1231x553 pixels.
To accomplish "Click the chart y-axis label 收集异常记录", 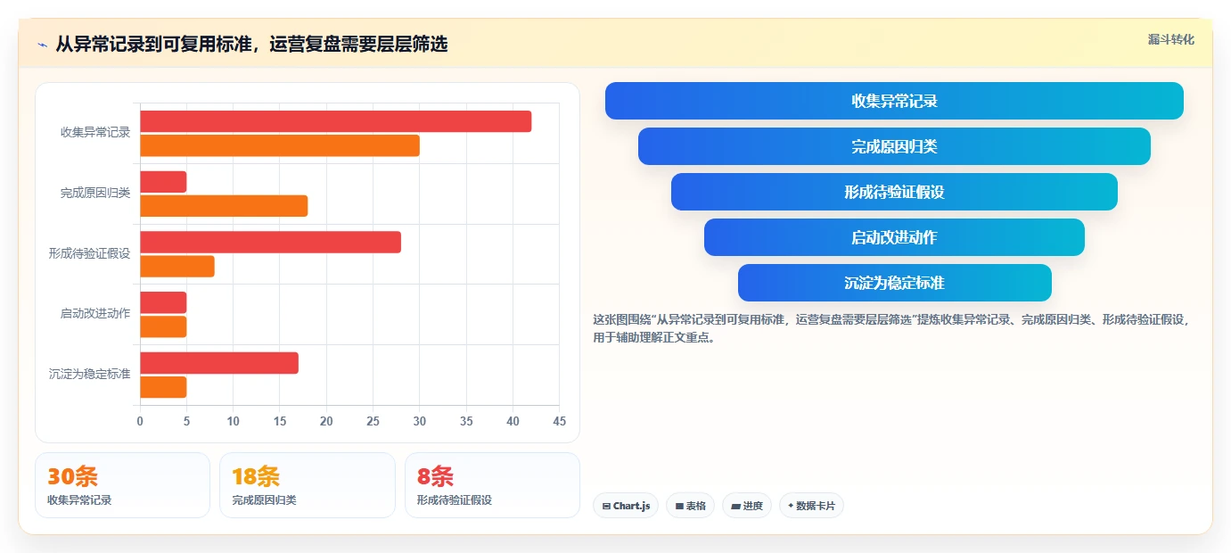I will (x=95, y=133).
